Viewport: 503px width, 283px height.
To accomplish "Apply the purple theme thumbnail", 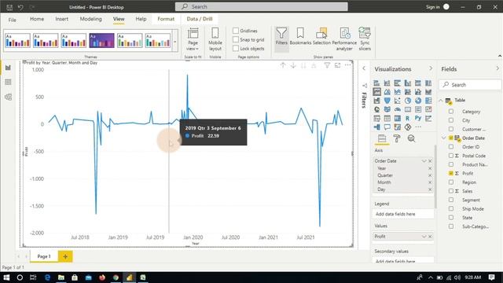I will pos(101,40).
